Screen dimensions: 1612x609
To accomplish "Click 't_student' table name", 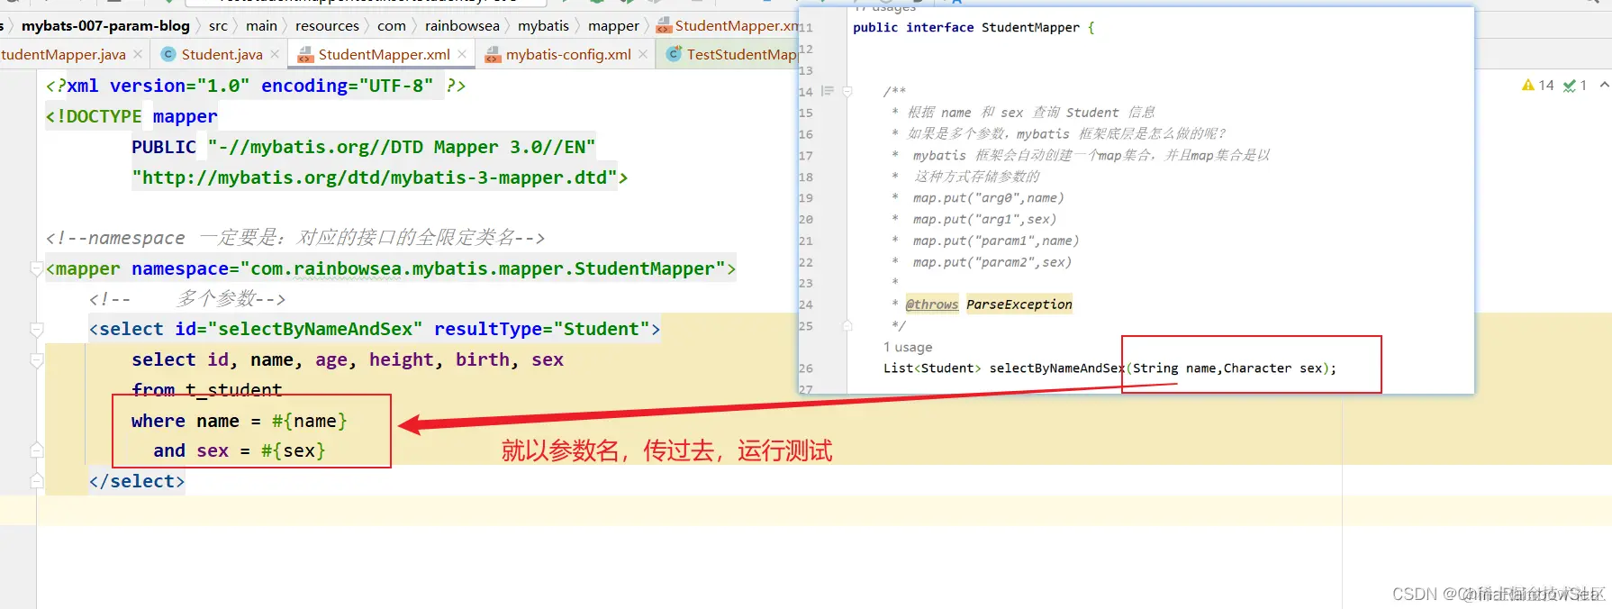I will click(233, 390).
